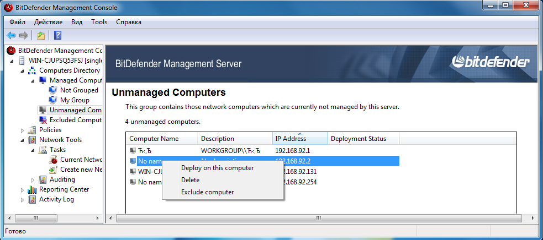Click the WORKGROUP description cell

(230, 151)
